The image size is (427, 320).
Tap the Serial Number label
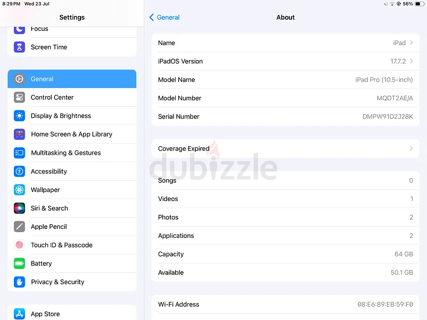pos(179,116)
